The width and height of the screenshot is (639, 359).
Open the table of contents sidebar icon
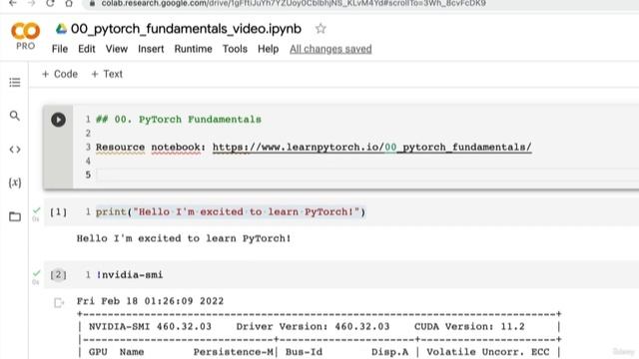tap(15, 82)
